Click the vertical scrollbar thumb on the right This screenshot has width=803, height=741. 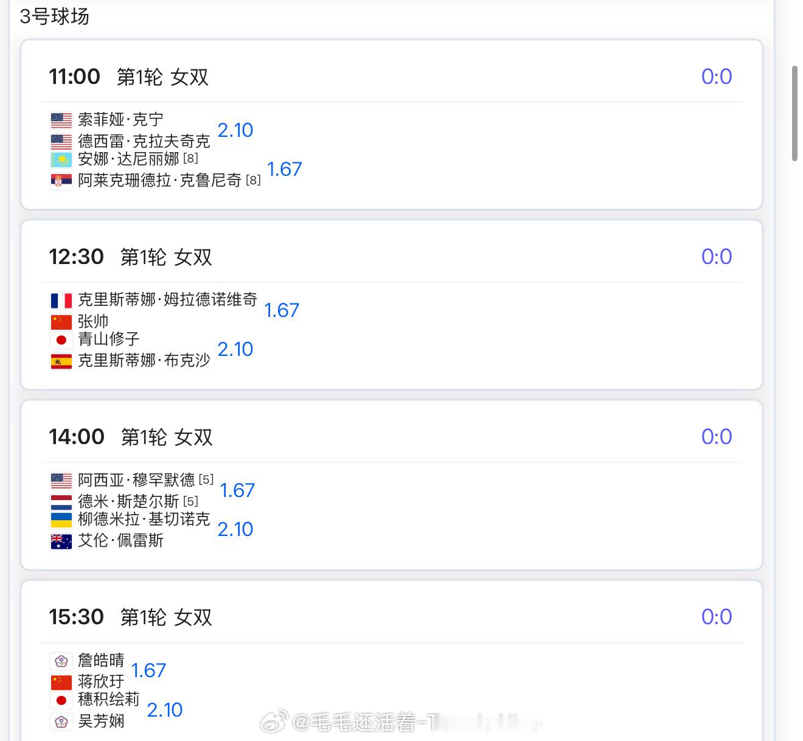pos(794,113)
